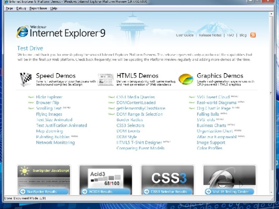279x209 pixels.
Task: Open the Text Justification Animated demo
Action: [x=61, y=125]
